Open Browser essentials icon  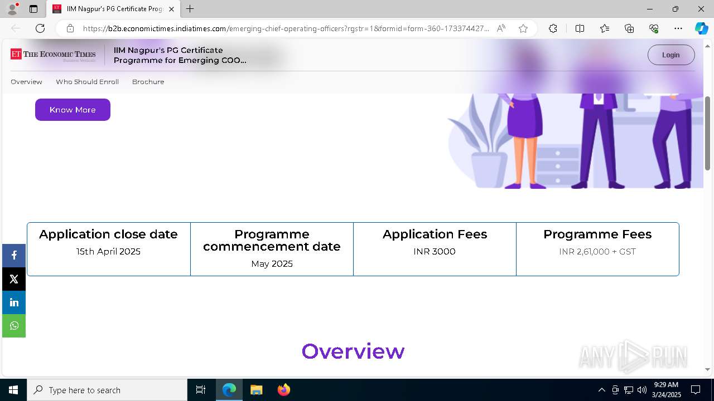coord(654,28)
